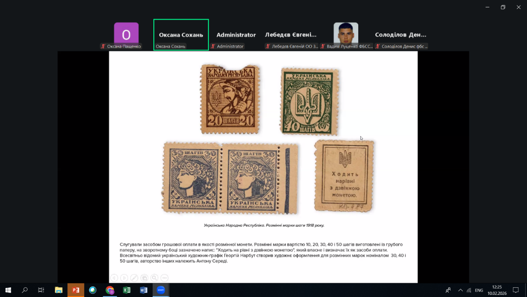Click the muted mic icon beside Administrator label
The height and width of the screenshot is (297, 527).
pos(213,46)
